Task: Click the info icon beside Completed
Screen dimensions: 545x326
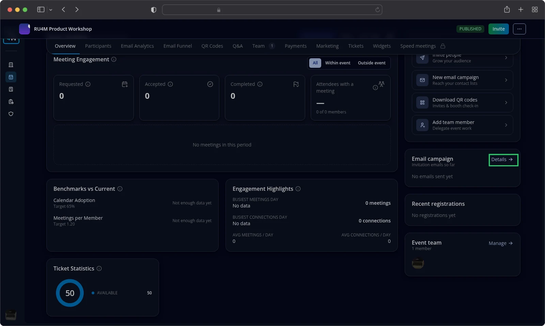Action: (x=260, y=84)
